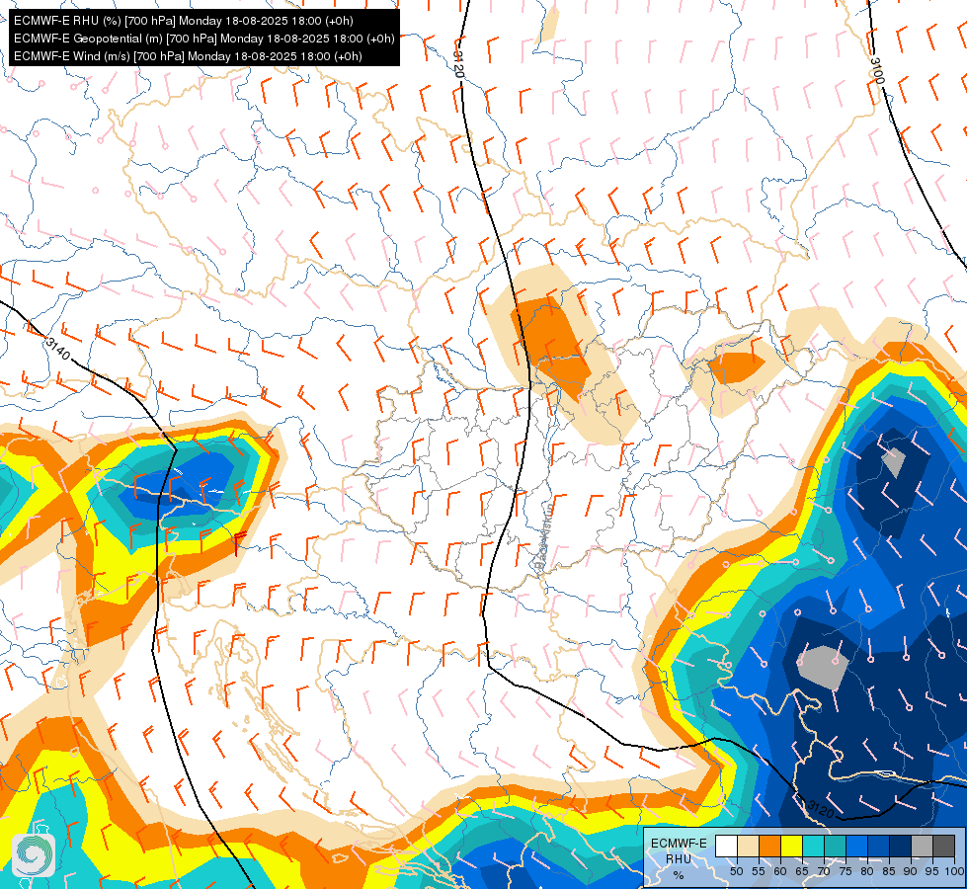This screenshot has width=967, height=889.
Task: Click the legend value 95
Action: tap(931, 871)
